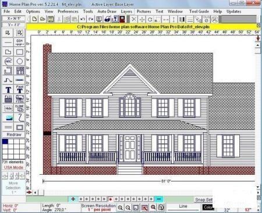Save the plan with floppy icon
262x213 pixels.
point(51,19)
